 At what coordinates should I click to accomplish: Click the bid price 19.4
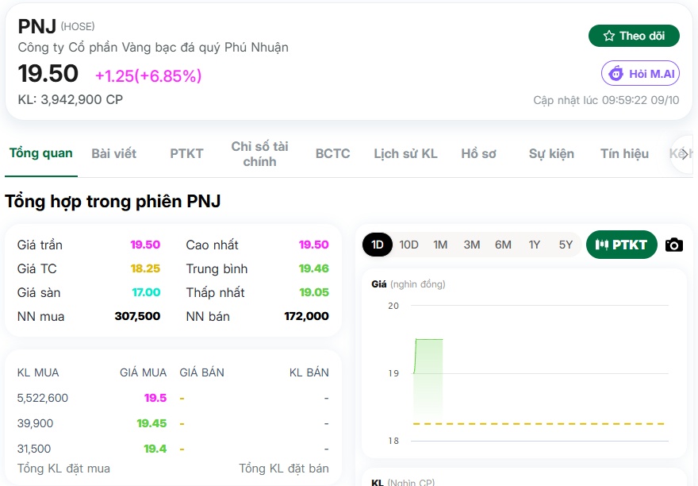[x=155, y=449]
